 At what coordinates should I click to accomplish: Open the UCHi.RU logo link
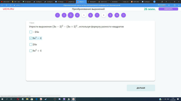8,9
